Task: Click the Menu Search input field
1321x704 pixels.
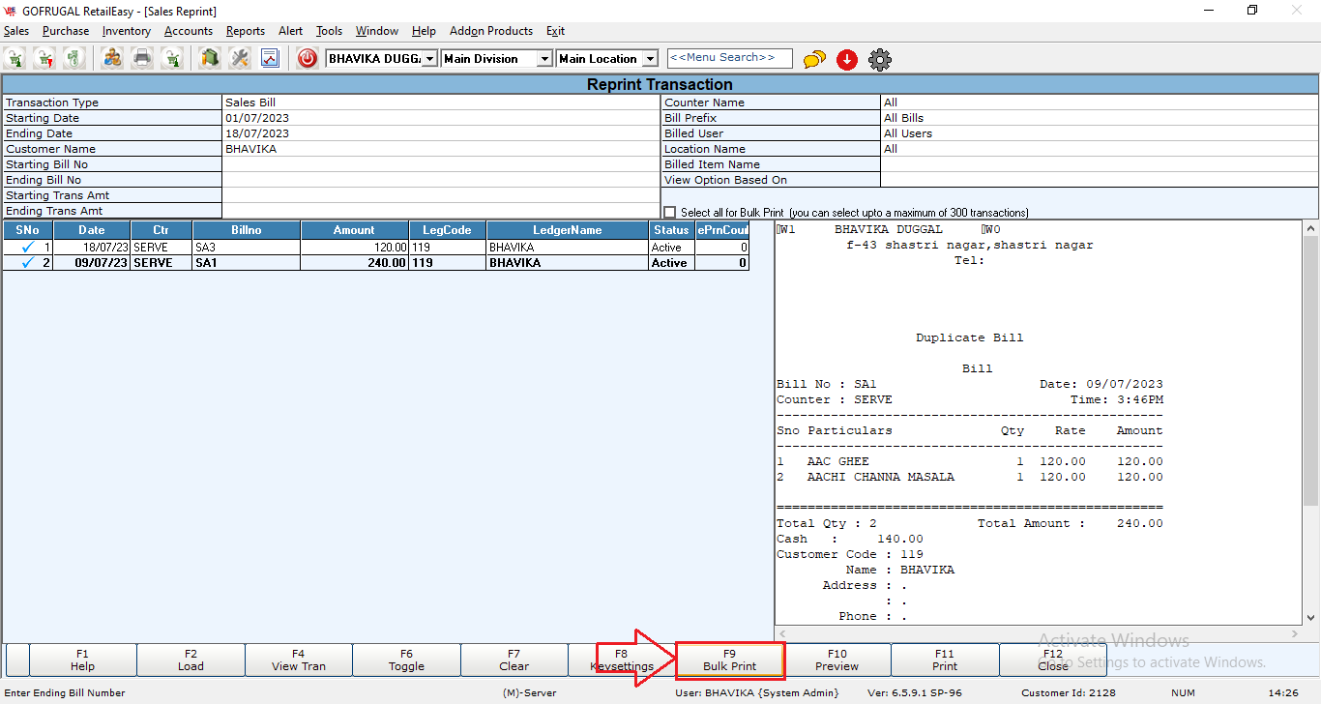Action: pos(729,58)
